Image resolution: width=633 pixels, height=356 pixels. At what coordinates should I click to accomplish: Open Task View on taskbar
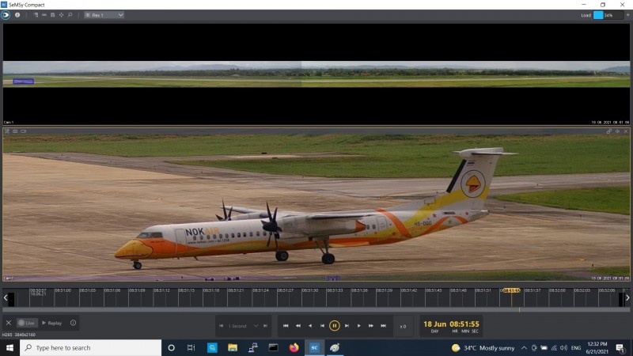[191, 347]
